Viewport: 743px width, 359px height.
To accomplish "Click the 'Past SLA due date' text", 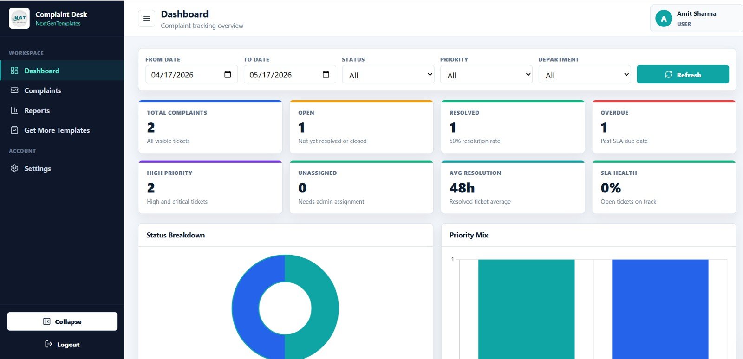I will [x=624, y=141].
